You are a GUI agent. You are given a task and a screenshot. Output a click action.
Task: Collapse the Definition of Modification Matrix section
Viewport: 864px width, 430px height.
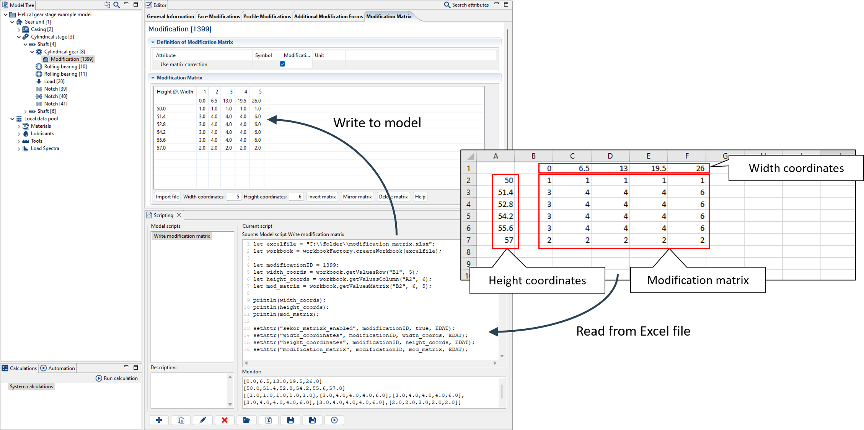(x=153, y=42)
